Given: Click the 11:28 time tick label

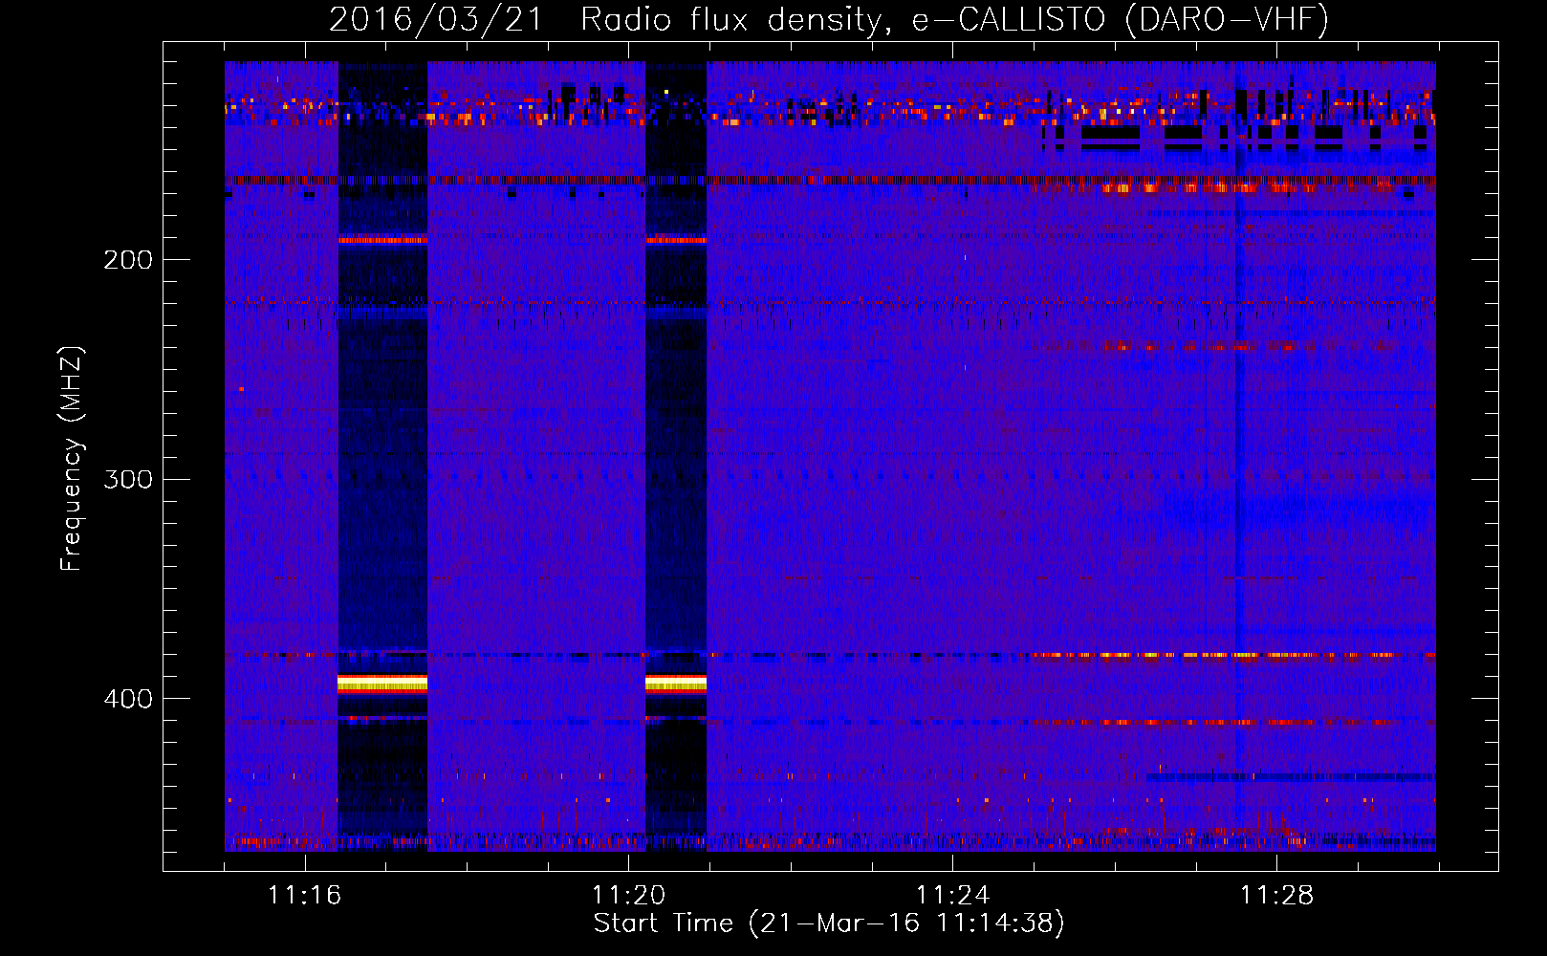Looking at the screenshot, I should pos(1276,896).
